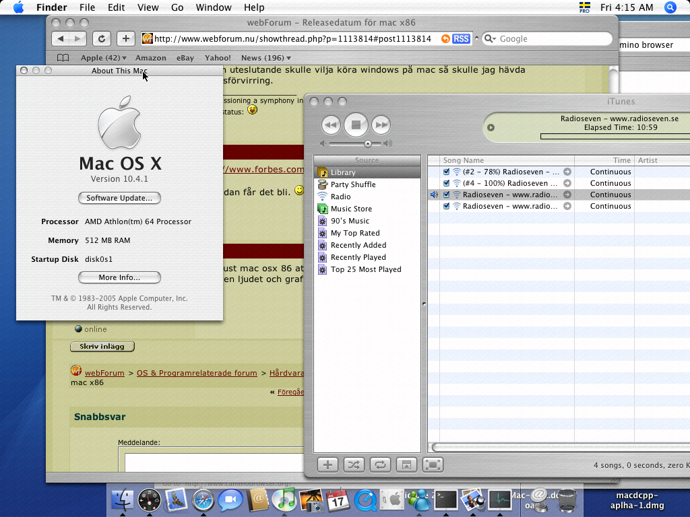Open iPhoto from the Dock

tap(311, 500)
